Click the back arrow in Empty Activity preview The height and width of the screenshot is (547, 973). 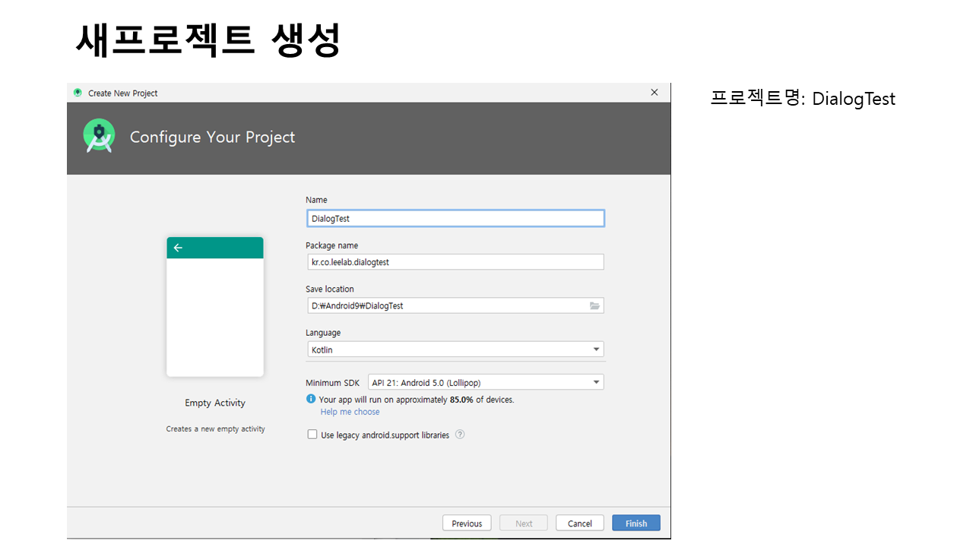[x=178, y=248]
